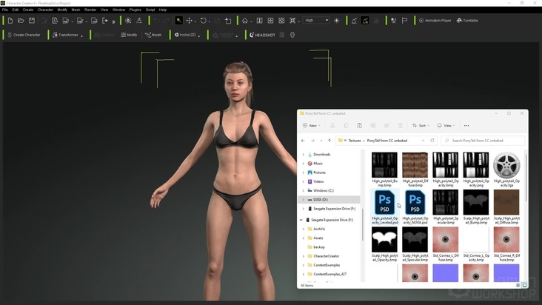This screenshot has height=305, width=542.
Task: Click the Create Character button
Action: pos(24,35)
